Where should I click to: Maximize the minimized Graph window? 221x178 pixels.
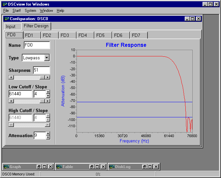click(45, 167)
